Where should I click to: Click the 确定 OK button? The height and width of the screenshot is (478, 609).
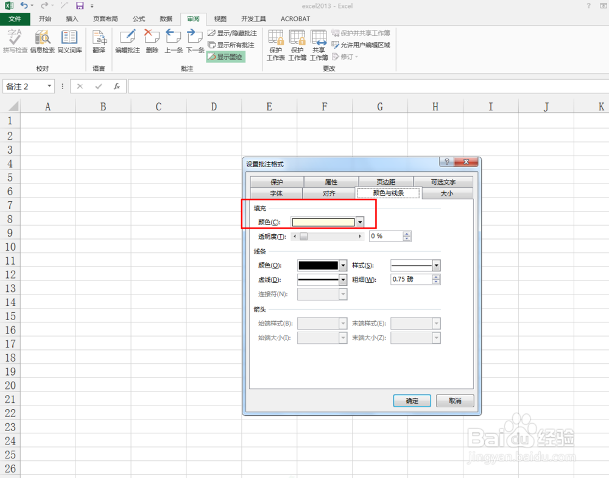[x=412, y=401]
